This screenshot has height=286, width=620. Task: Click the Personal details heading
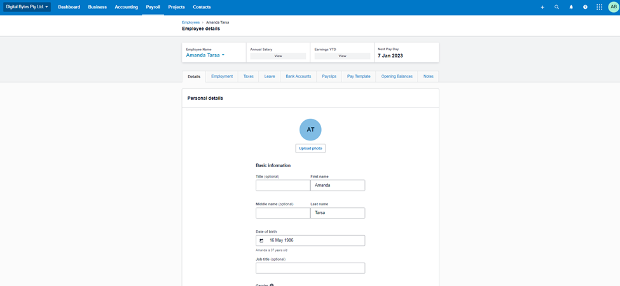point(205,98)
